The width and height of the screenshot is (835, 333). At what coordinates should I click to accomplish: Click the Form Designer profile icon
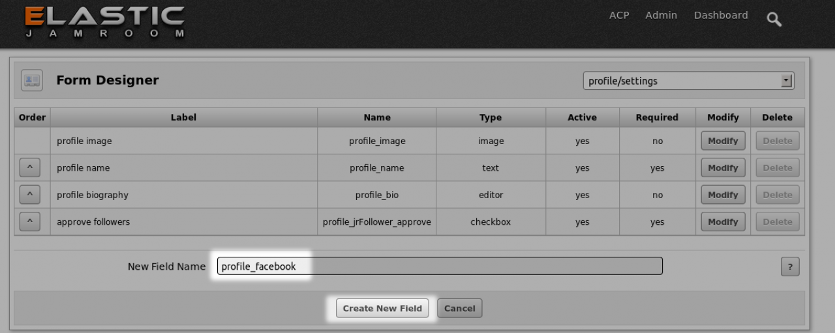click(32, 80)
